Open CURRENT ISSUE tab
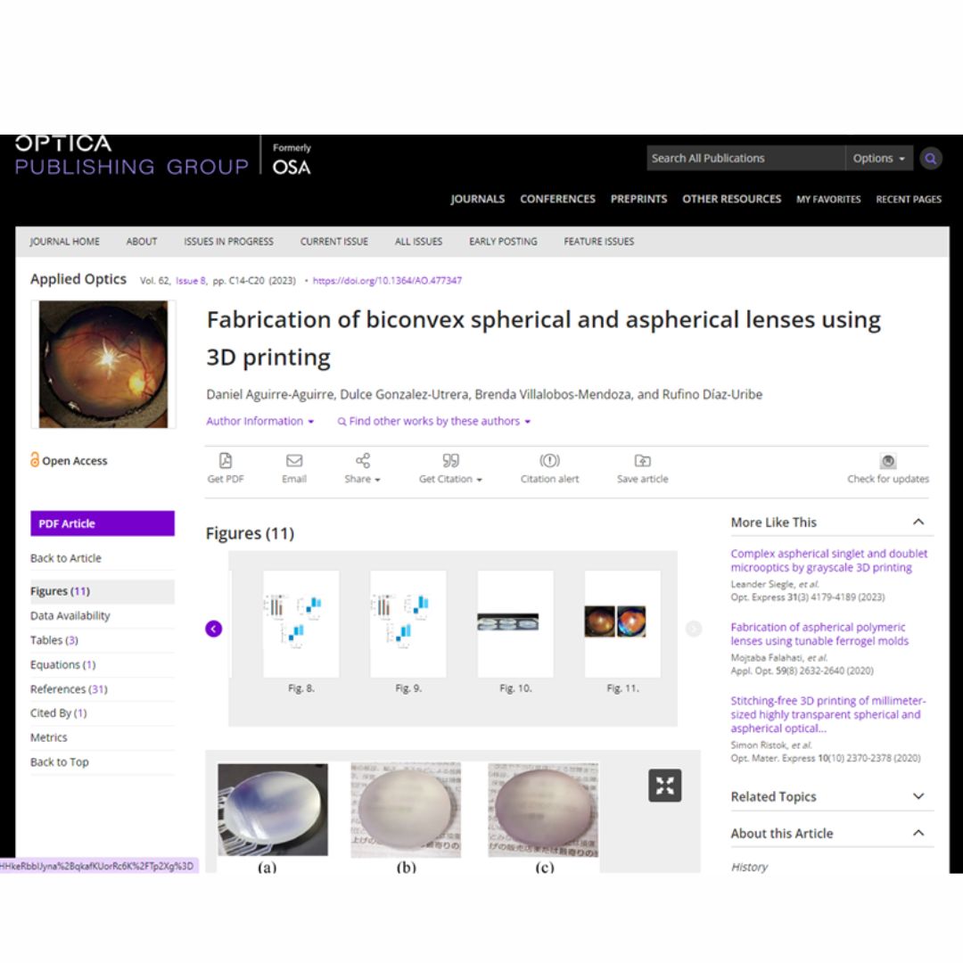 point(334,242)
